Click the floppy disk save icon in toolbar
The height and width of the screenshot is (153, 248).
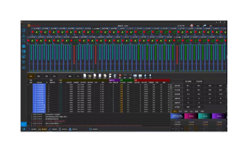(115, 76)
